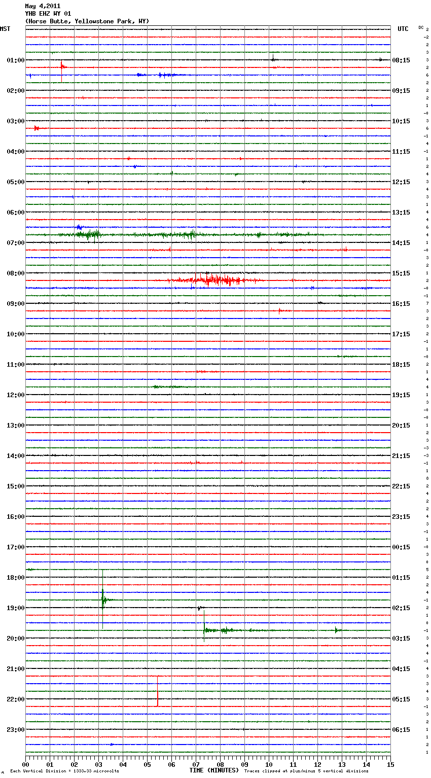The width and height of the screenshot is (431, 778).
Task: Click the minute axis tick labeled 10
Action: [x=269, y=764]
